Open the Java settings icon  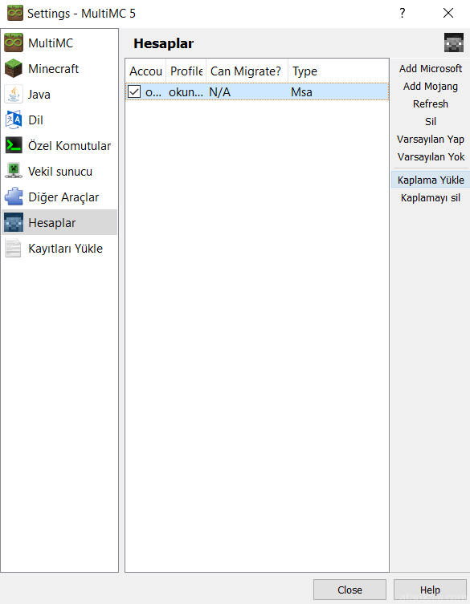pos(14,95)
